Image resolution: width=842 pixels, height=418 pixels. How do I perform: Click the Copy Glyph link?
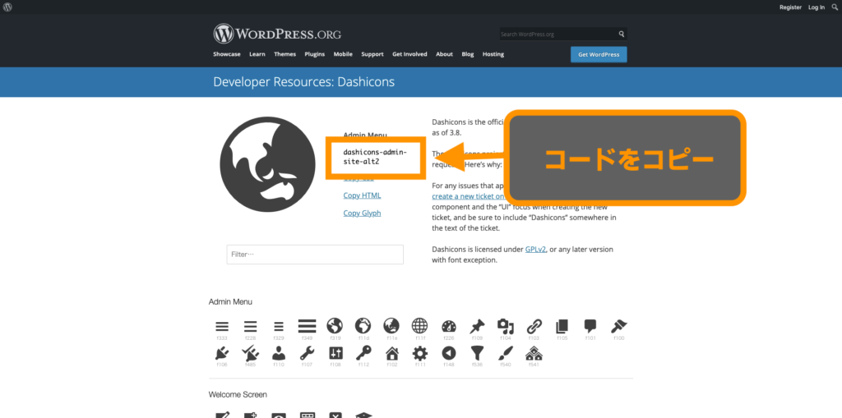pos(362,213)
